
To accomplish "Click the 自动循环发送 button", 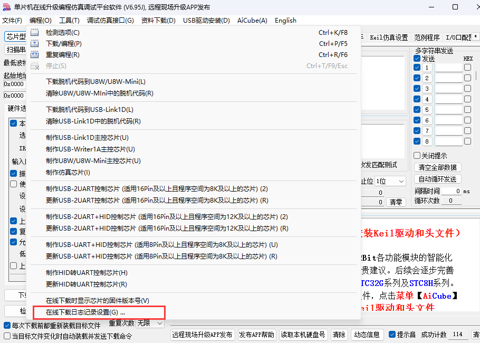I will point(437,179).
